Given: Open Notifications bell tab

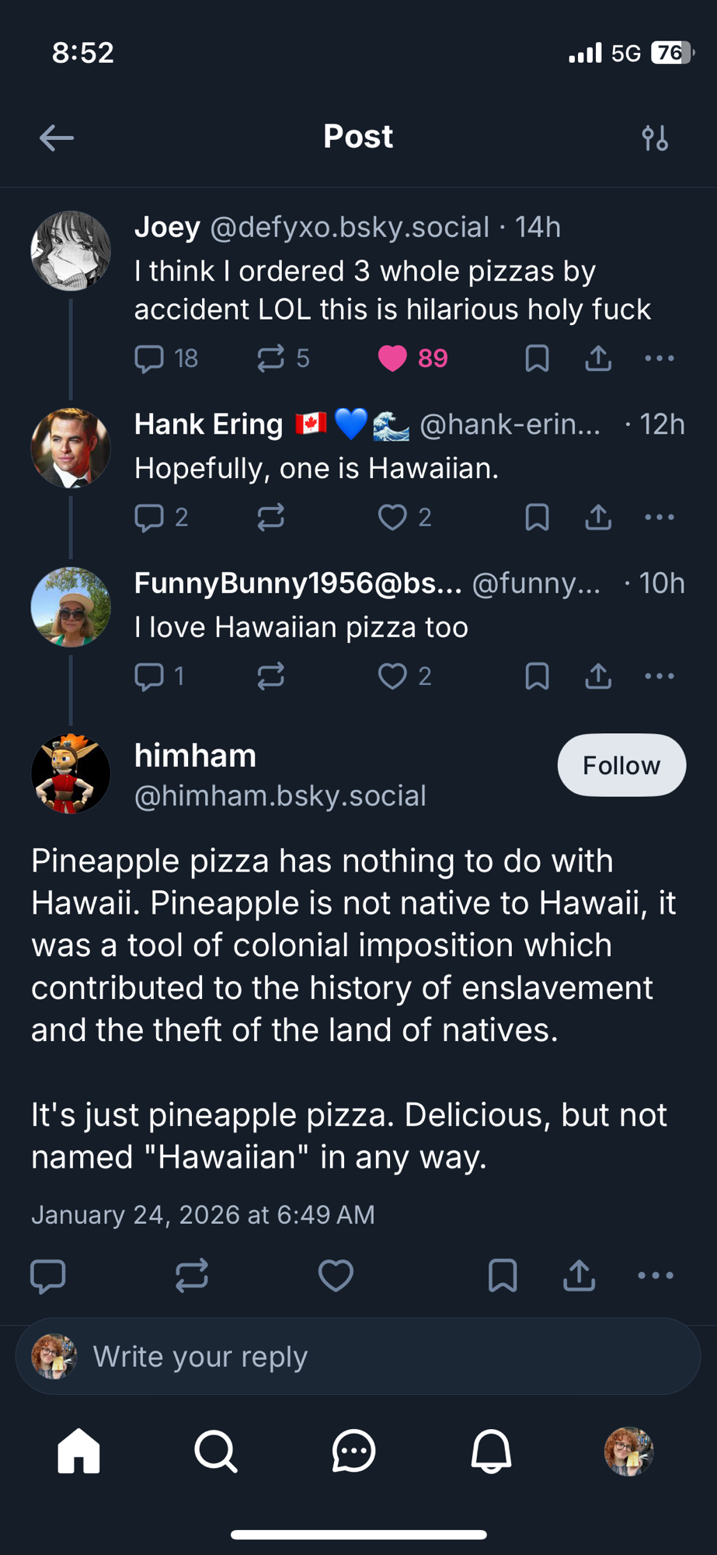Looking at the screenshot, I should click(491, 1451).
